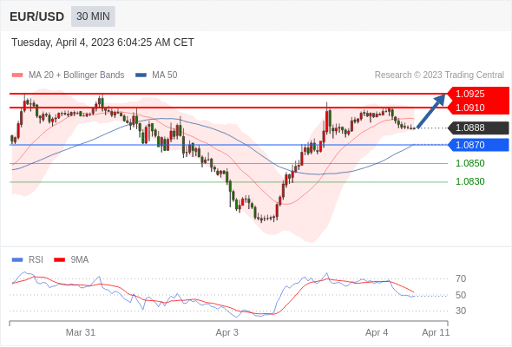
Task: Toggle the 9MA legend entry
Action: 71,260
